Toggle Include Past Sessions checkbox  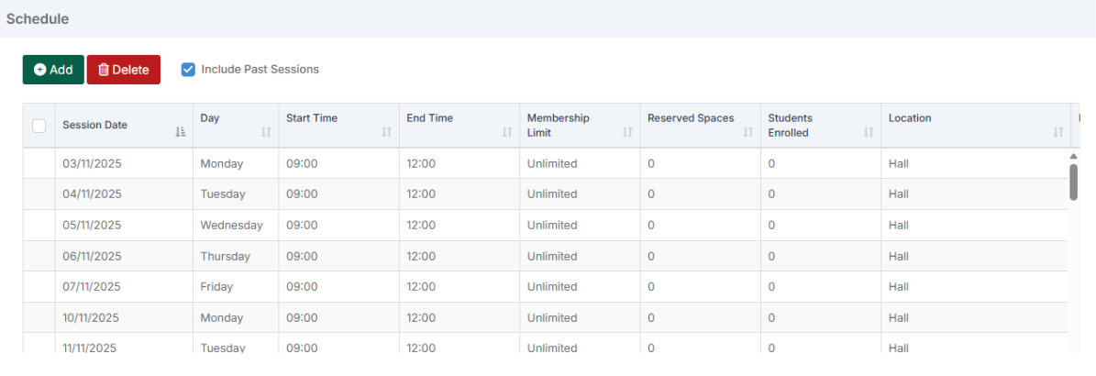(x=188, y=70)
